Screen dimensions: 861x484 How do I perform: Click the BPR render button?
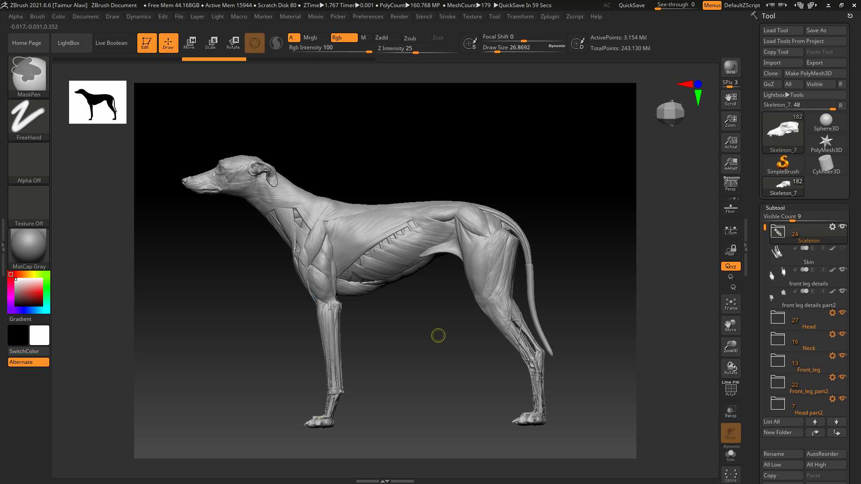pos(731,67)
